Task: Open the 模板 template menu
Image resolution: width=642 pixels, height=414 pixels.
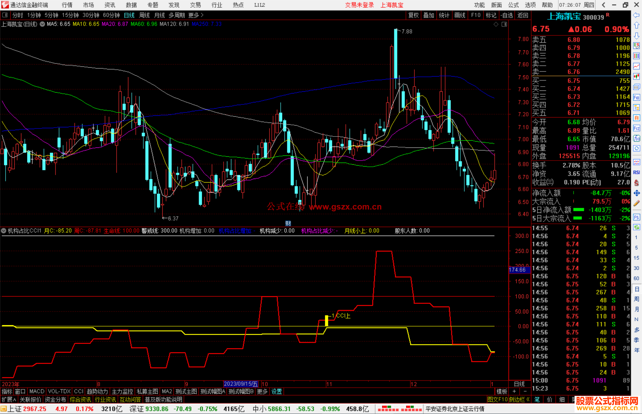Action: click(502, 391)
